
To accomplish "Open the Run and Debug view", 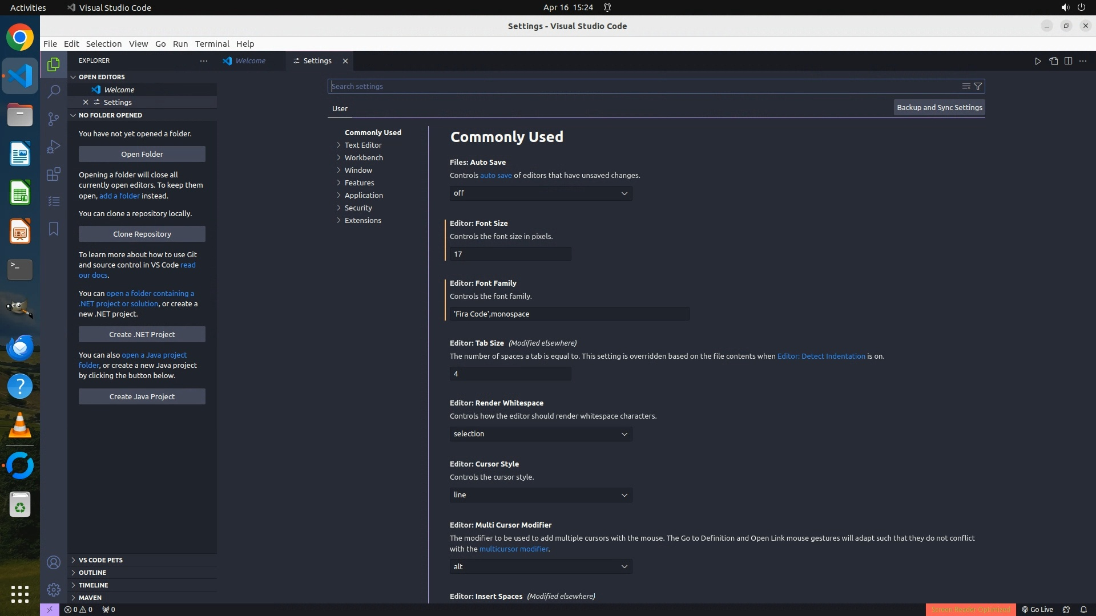I will (x=54, y=147).
